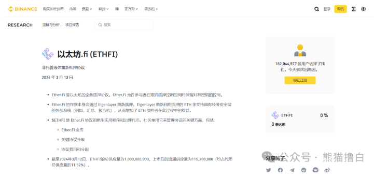Click the 182,044,577 users text
Viewport: 374px width, 192px height.
point(300,67)
